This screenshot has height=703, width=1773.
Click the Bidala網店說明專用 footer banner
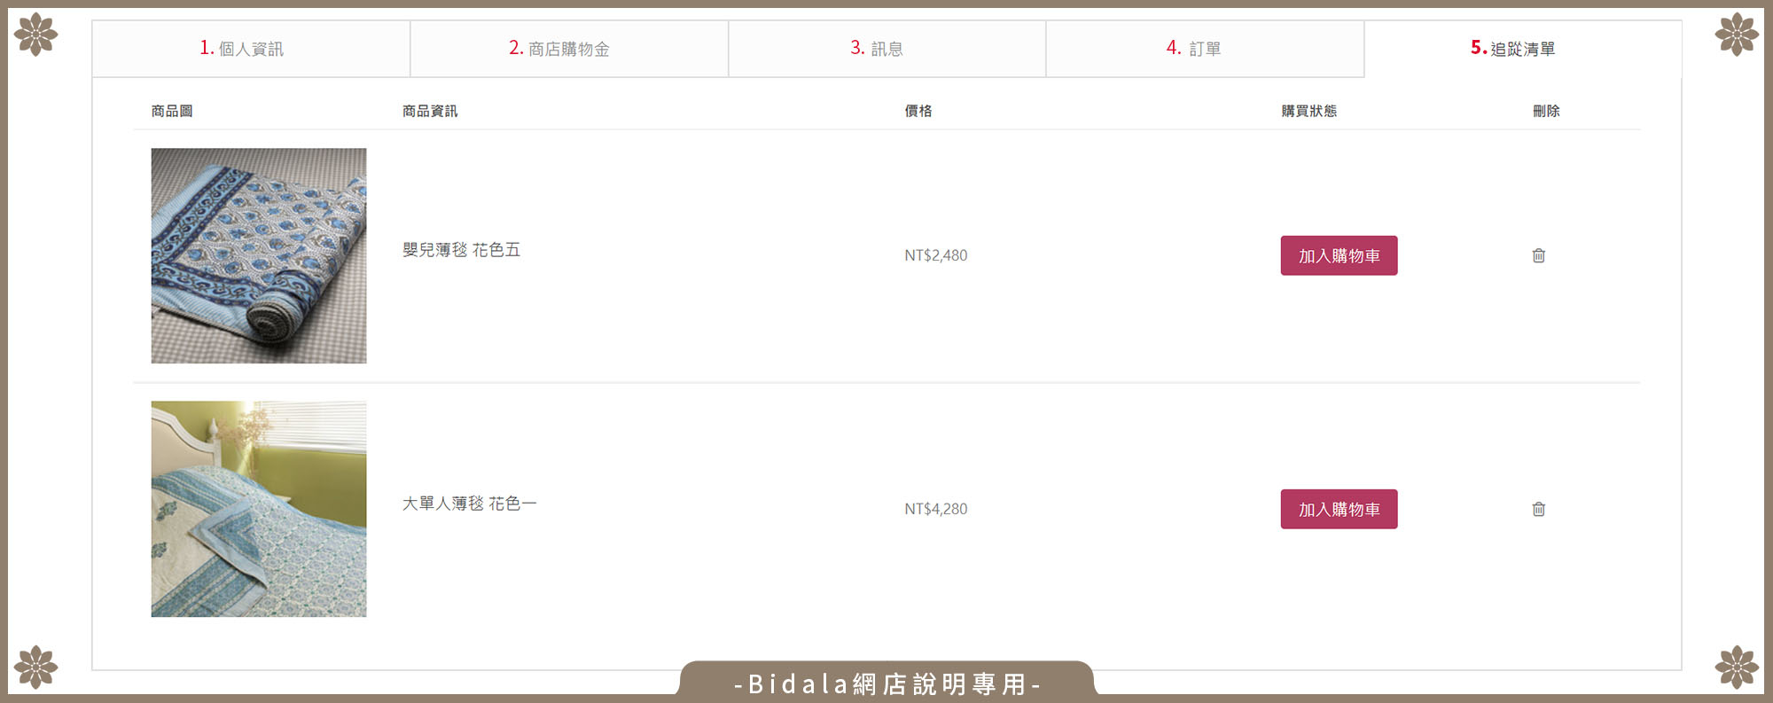(x=886, y=683)
